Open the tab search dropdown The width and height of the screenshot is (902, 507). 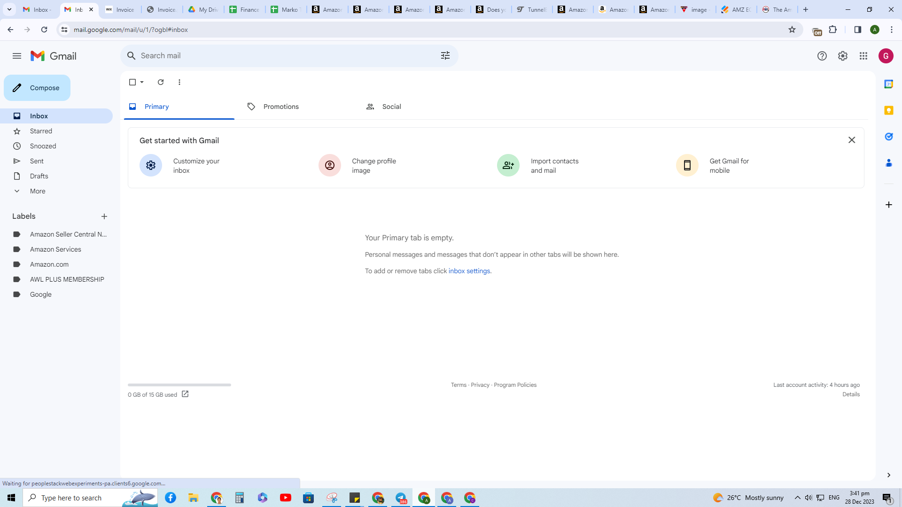tap(9, 9)
